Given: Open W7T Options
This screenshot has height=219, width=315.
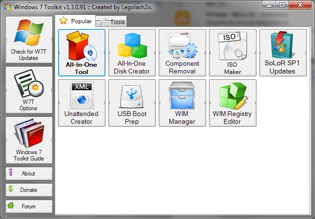Looking at the screenshot, I should [29, 90].
